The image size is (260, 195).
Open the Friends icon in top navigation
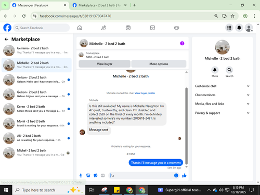coord(103,28)
